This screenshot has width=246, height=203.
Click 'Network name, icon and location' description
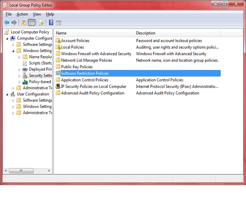click(x=177, y=60)
